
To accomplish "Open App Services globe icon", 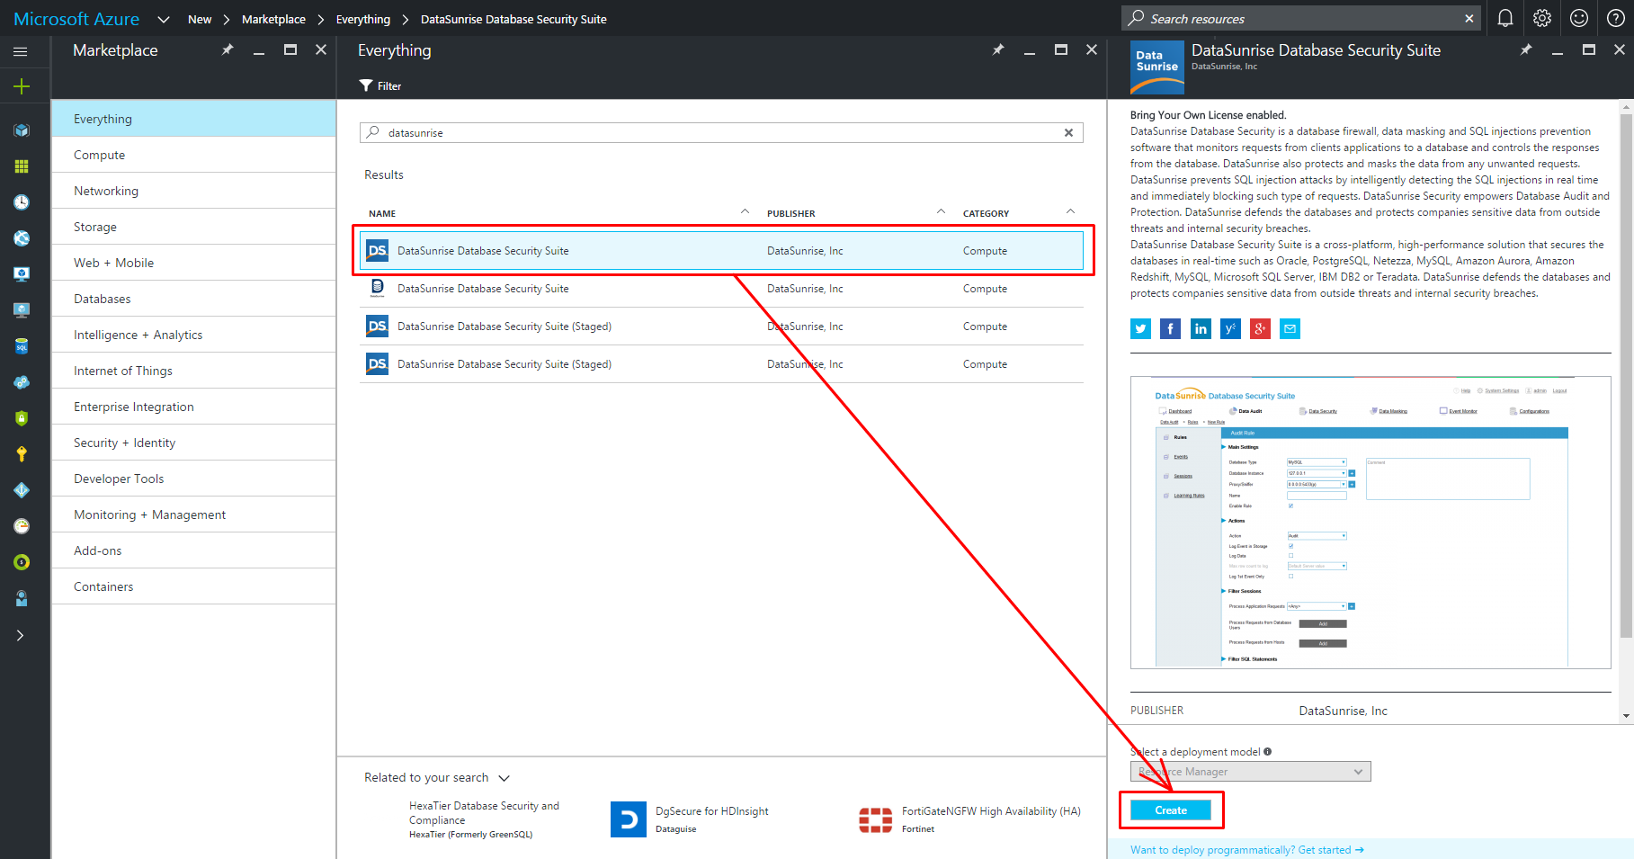I will (x=22, y=238).
